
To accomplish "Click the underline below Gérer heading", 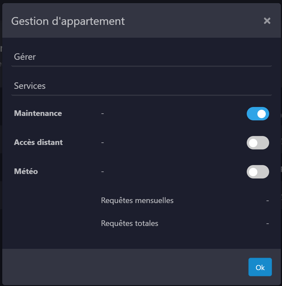I will (x=141, y=66).
